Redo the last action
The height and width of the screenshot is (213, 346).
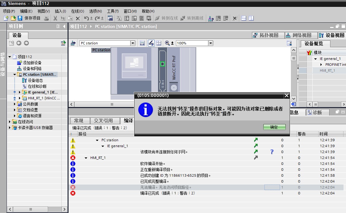[97, 18]
